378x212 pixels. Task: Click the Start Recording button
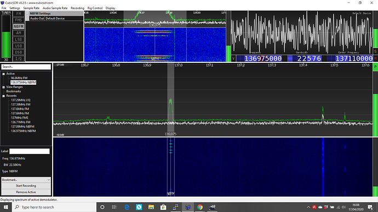tap(26, 186)
